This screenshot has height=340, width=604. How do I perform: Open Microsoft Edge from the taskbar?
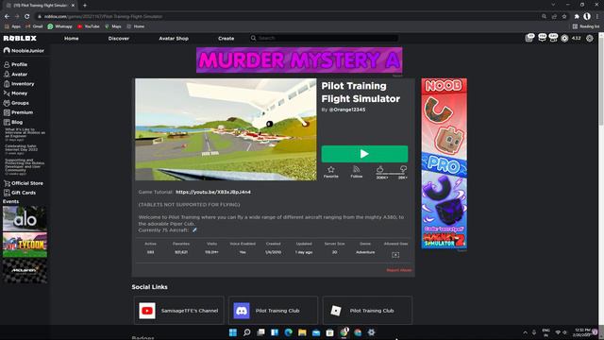coord(288,332)
